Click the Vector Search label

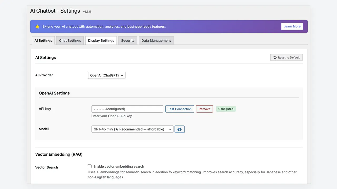(47, 167)
